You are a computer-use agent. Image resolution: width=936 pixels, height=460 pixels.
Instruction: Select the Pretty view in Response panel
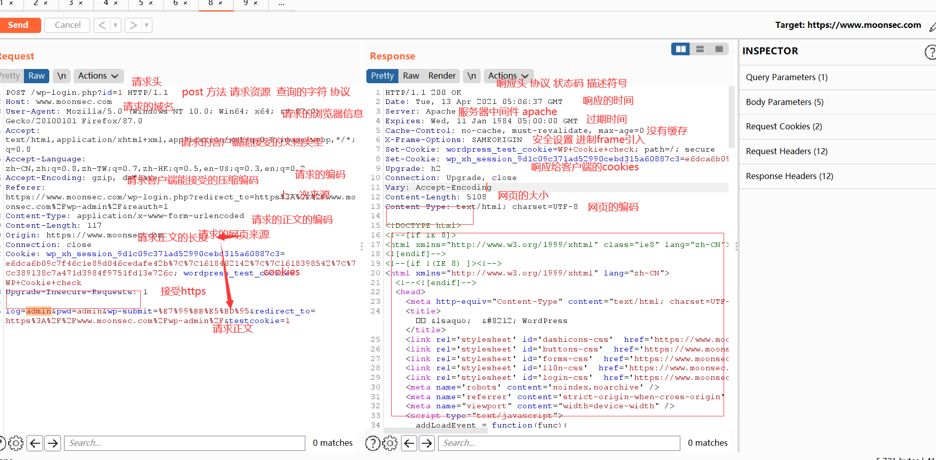click(382, 76)
